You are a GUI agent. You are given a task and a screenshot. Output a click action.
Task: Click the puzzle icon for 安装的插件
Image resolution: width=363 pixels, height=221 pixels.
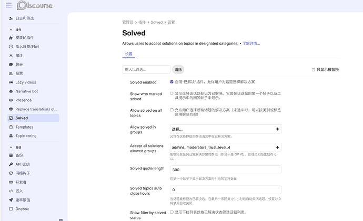click(11, 38)
